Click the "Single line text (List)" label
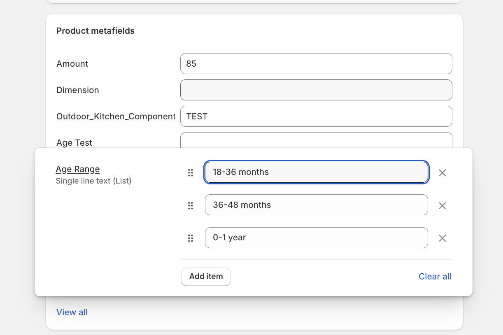 (93, 181)
